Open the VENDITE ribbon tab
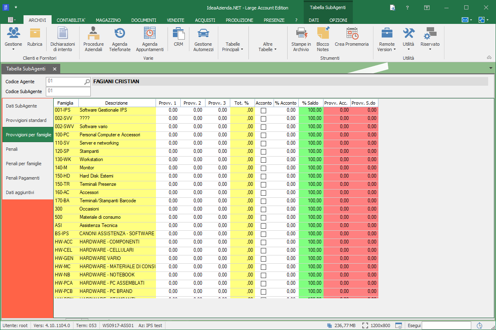The width and height of the screenshot is (496, 330). tap(175, 20)
